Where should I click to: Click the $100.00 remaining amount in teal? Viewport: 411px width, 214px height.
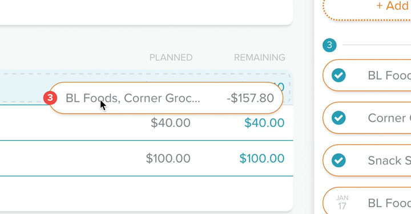tap(262, 158)
